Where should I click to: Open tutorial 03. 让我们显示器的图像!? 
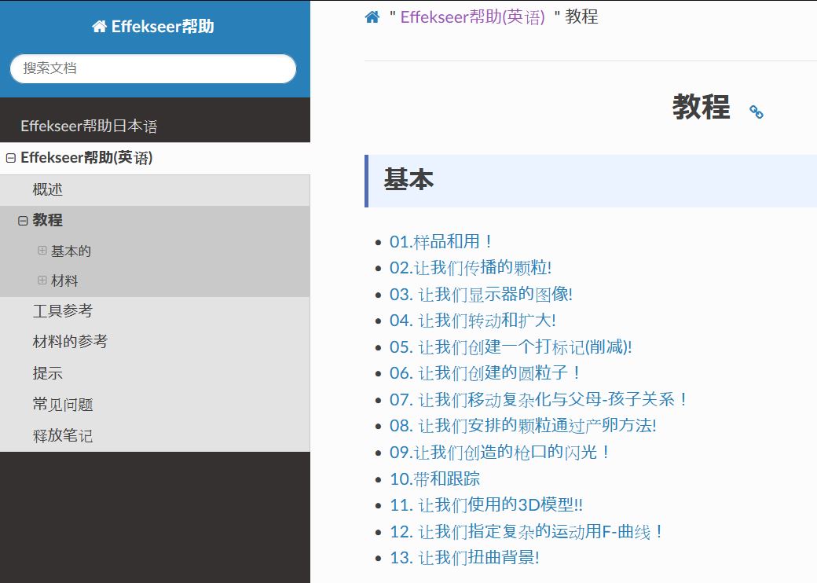pos(481,295)
